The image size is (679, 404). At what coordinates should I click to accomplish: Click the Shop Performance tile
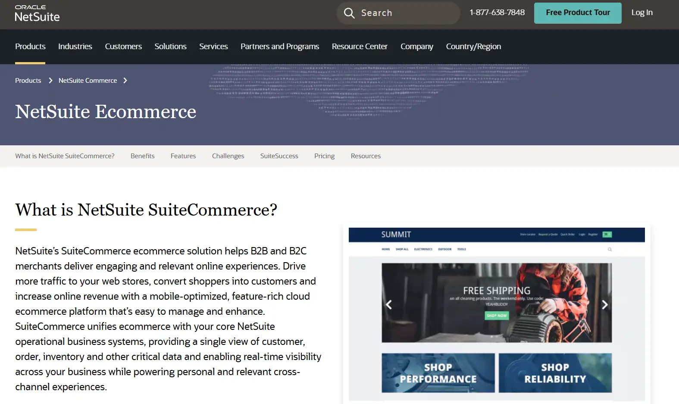(438, 373)
